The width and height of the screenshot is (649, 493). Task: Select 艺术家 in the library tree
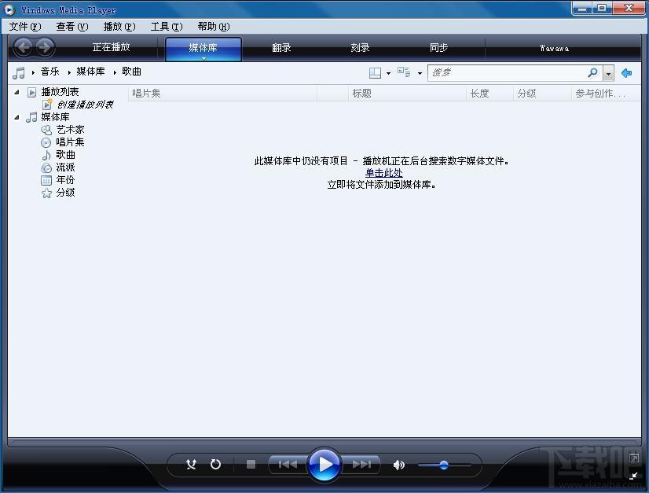(70, 130)
